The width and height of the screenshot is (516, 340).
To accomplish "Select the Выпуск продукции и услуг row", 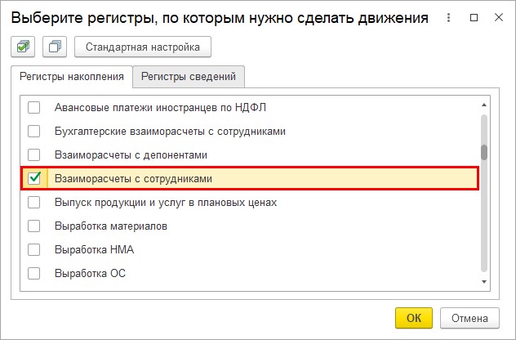I will coord(250,203).
